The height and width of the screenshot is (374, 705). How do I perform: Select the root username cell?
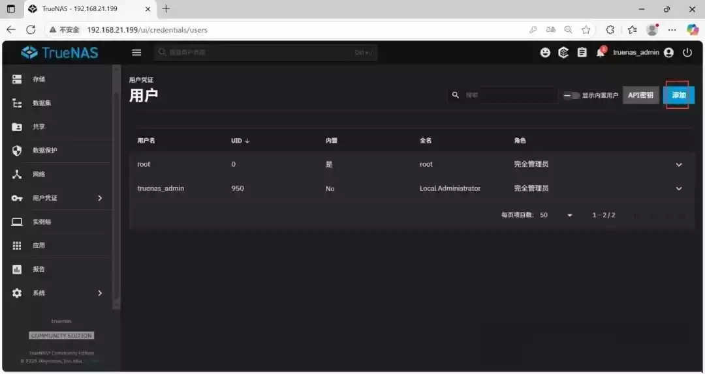(144, 164)
